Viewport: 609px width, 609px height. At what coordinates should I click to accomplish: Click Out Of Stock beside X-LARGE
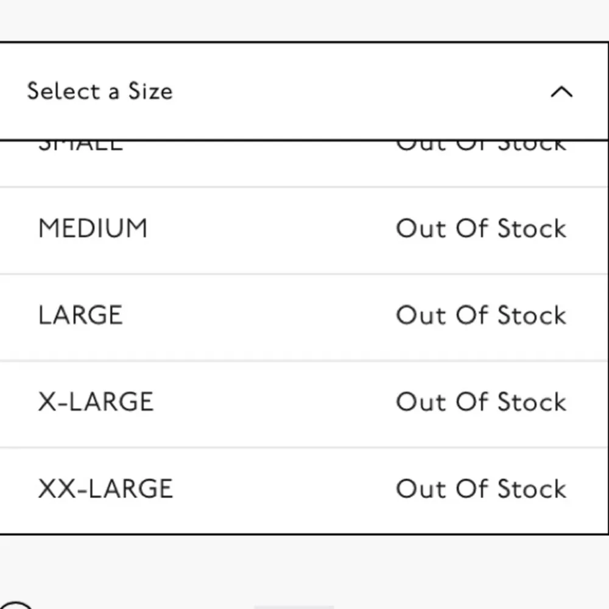481,402
